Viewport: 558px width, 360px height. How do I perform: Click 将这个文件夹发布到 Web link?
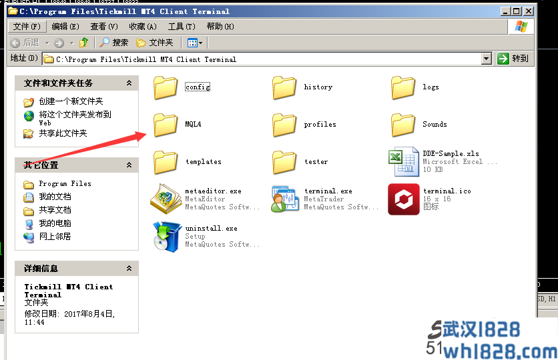(75, 119)
